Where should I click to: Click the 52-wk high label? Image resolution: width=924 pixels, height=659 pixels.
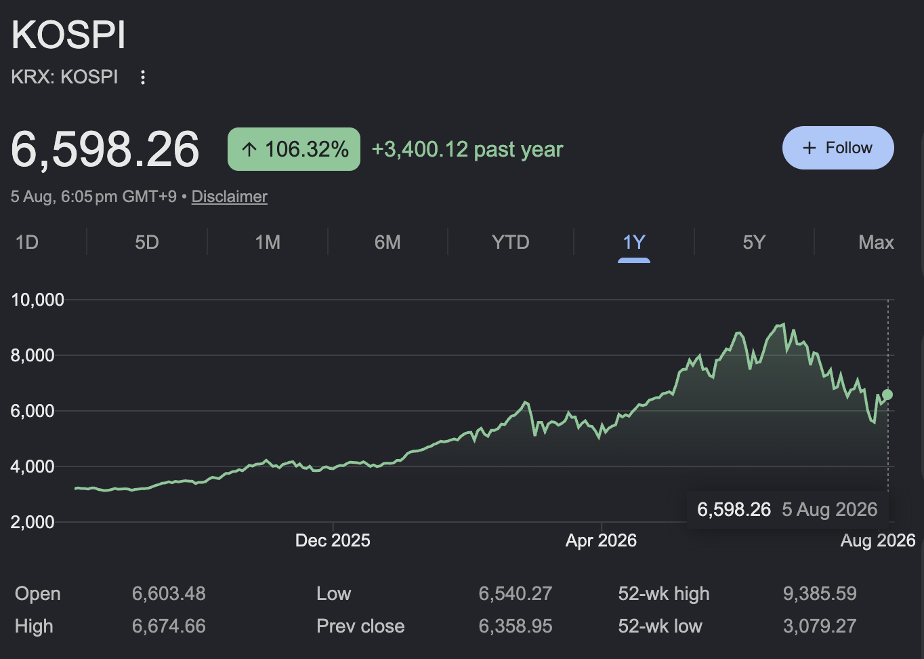[x=664, y=594]
